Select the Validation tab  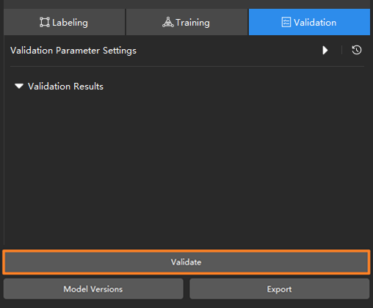pyautogui.click(x=309, y=22)
